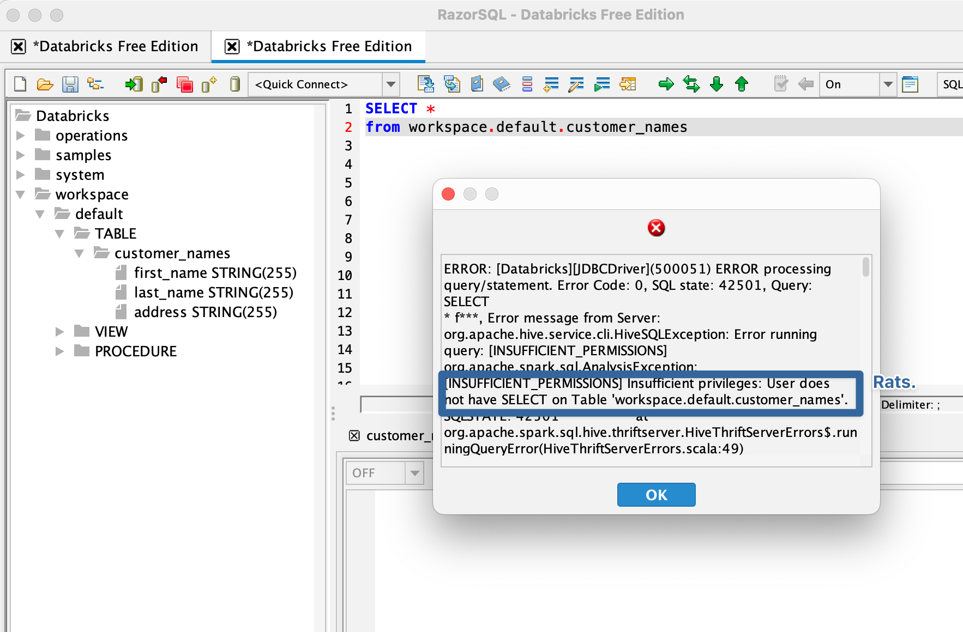Collapse the customer_names table node
Image resolution: width=963 pixels, height=632 pixels.
point(80,253)
